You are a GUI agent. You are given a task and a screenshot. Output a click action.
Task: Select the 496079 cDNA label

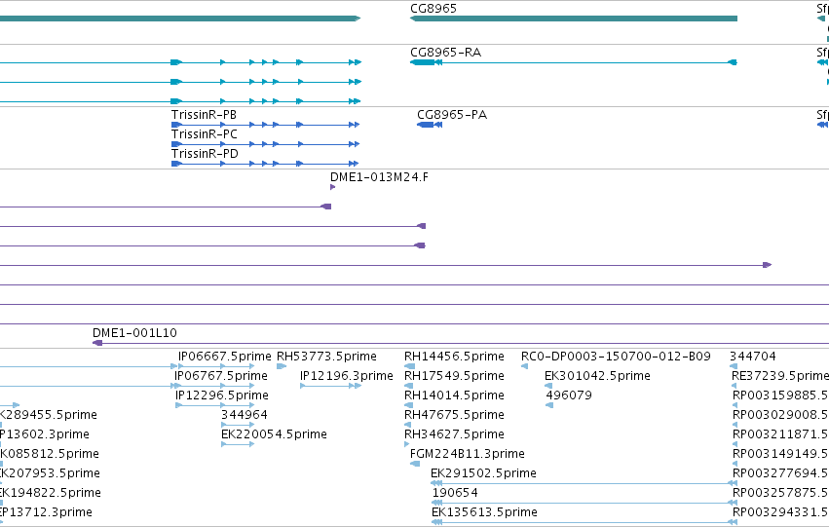coord(569,395)
